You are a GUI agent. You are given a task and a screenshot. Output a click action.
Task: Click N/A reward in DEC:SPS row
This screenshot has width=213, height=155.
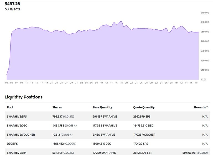pyautogui.click(x=205, y=144)
